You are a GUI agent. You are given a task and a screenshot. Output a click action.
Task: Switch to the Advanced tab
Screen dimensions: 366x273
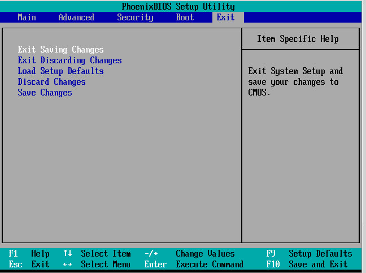[76, 18]
